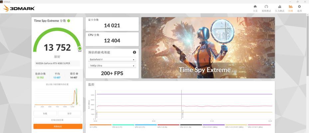This screenshot has height=133, width=309.
Task: Select the orange Results tab
Action: [x=291, y=8]
